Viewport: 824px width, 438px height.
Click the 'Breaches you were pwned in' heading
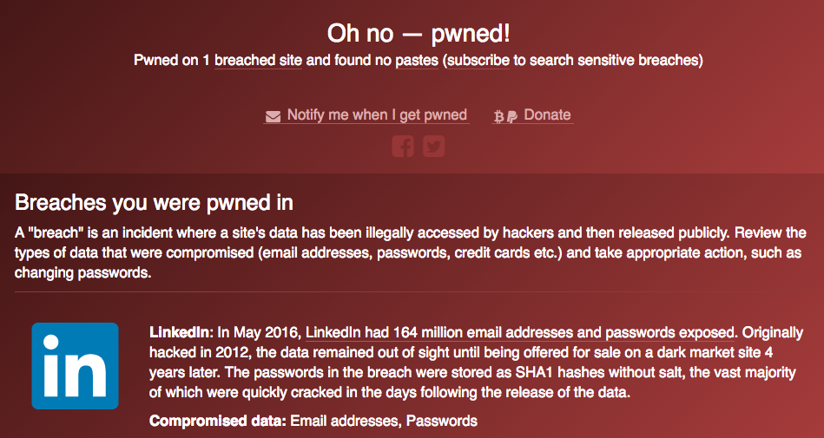[154, 203]
